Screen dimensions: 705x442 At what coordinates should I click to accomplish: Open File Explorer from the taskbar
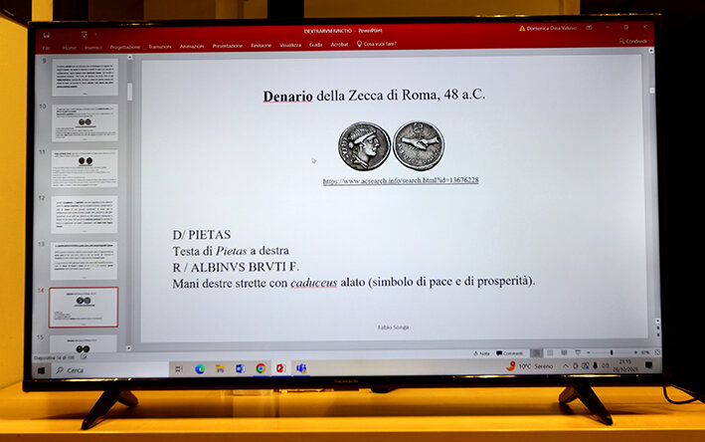click(220, 368)
